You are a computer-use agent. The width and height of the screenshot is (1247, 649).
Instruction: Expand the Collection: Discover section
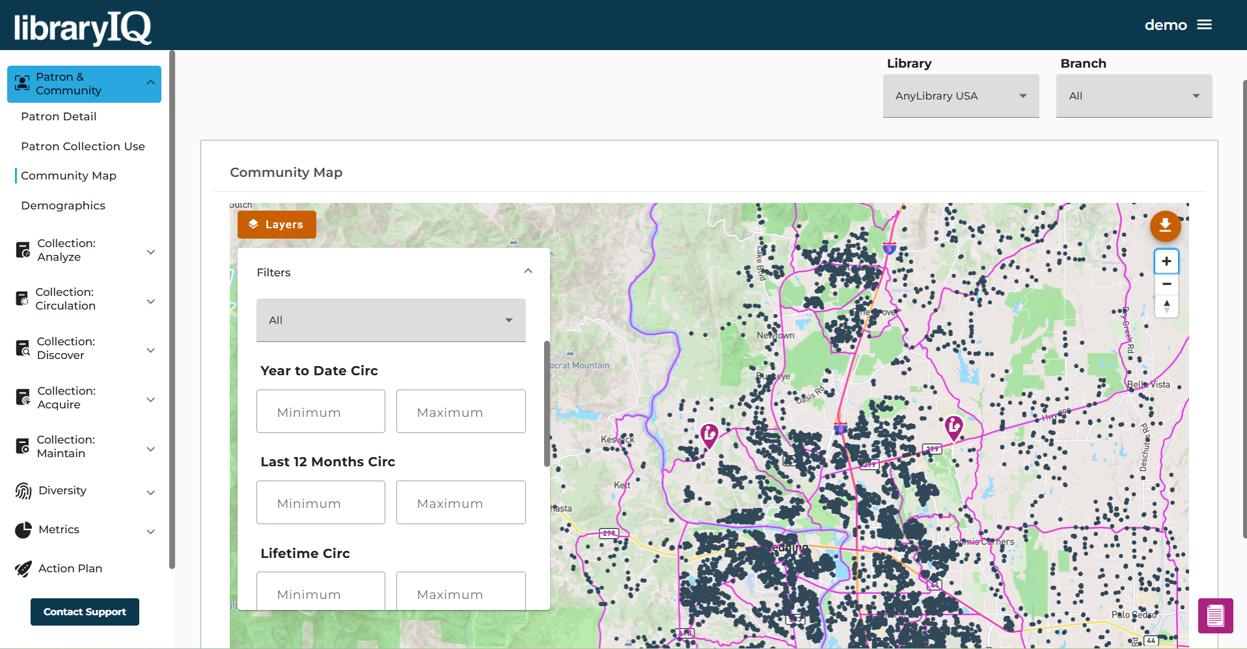[x=150, y=351]
